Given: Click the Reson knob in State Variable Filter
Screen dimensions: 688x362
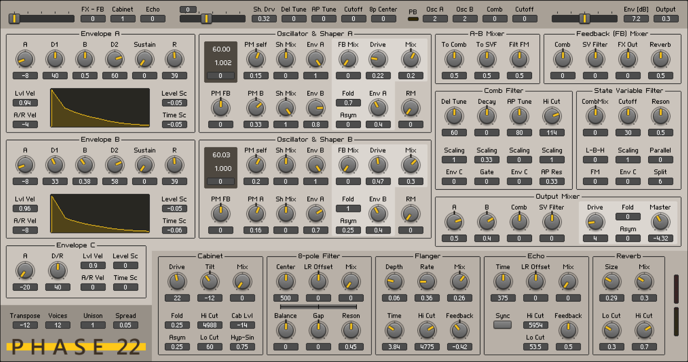Looking at the screenshot, I should pyautogui.click(x=660, y=116).
